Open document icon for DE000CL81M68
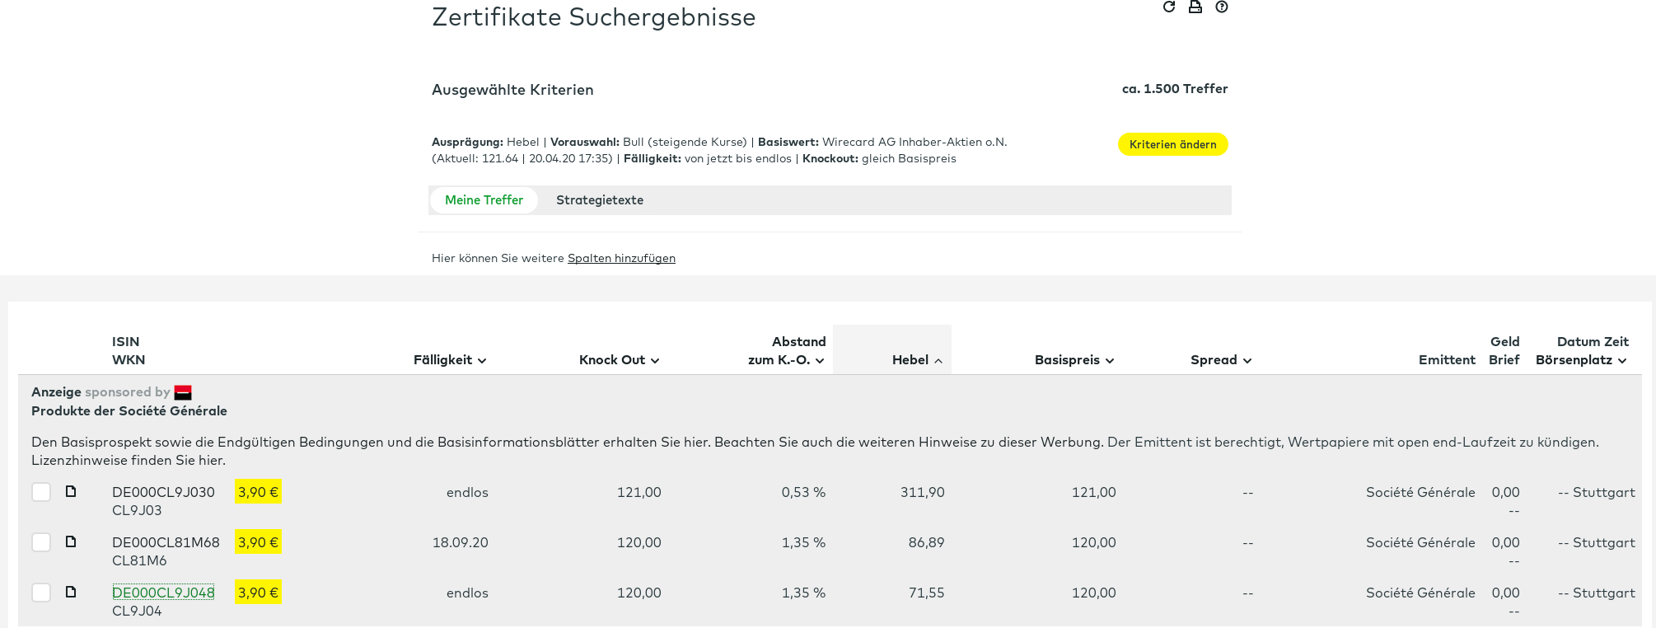Viewport: 1656px width, 628px height. coord(71,541)
